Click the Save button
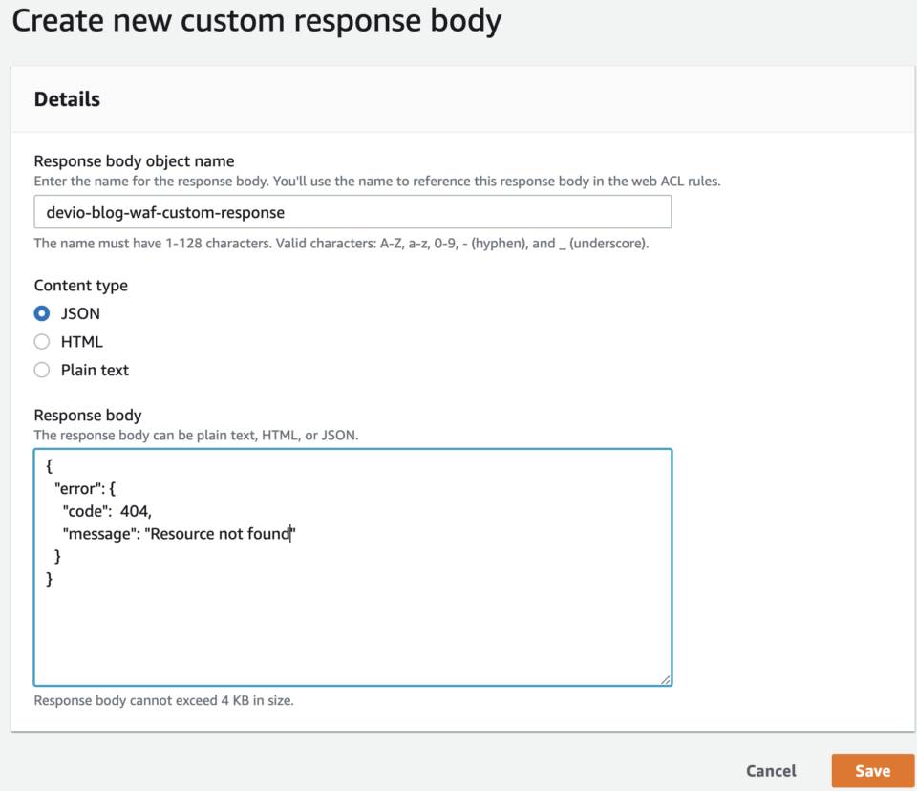The height and width of the screenshot is (791, 917). pyautogui.click(x=872, y=770)
